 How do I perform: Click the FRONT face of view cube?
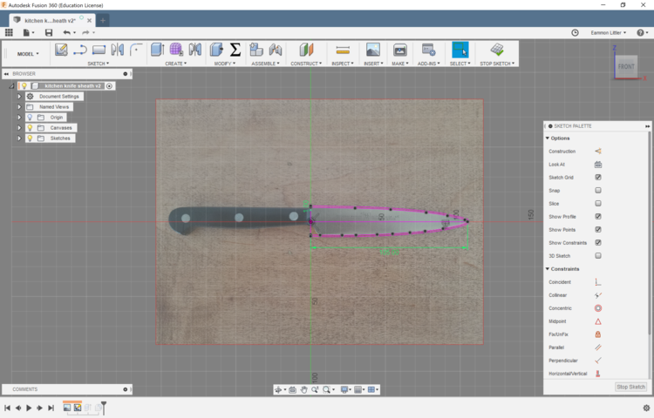626,66
